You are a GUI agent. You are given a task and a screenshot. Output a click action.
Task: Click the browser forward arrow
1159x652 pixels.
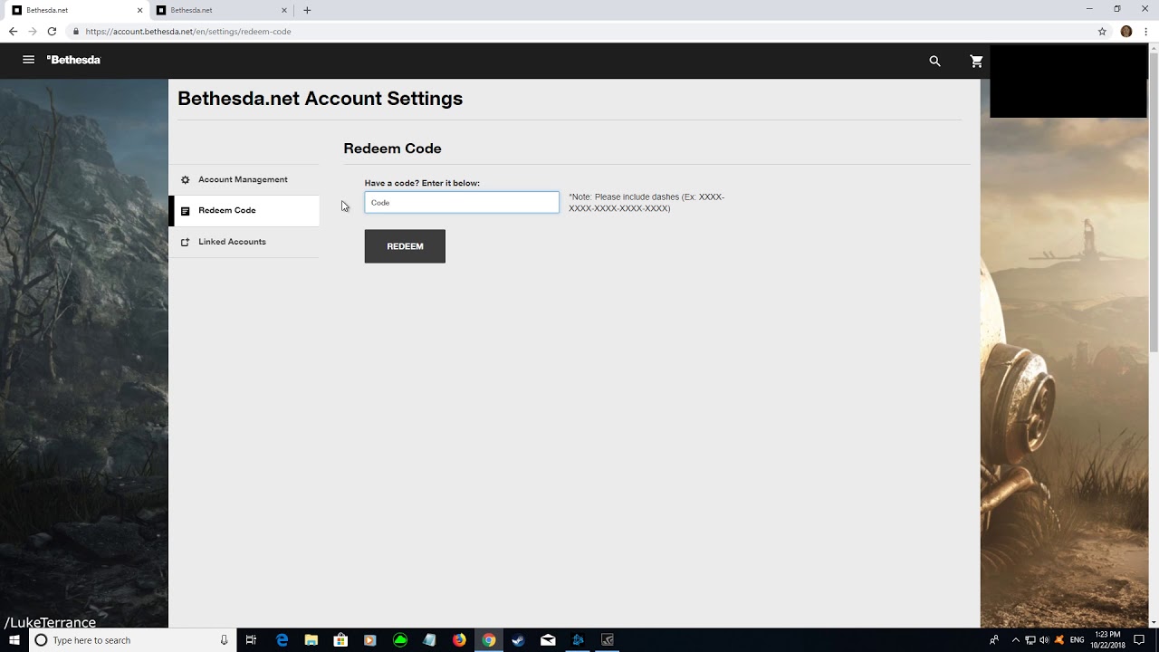(x=33, y=31)
